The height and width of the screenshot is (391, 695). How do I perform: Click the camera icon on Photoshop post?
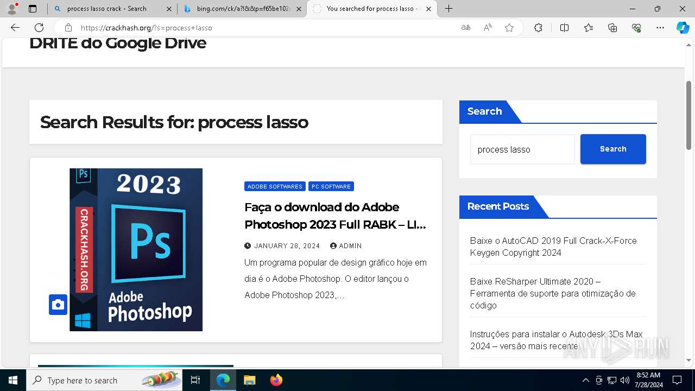pos(58,305)
